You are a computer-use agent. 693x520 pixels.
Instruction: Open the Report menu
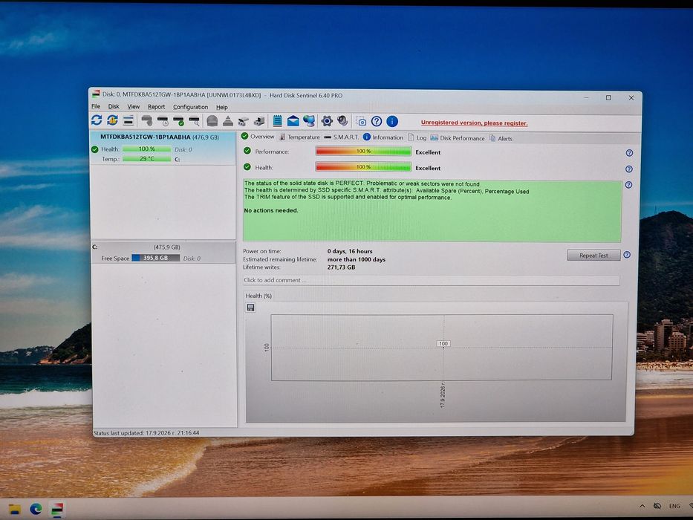tap(156, 107)
